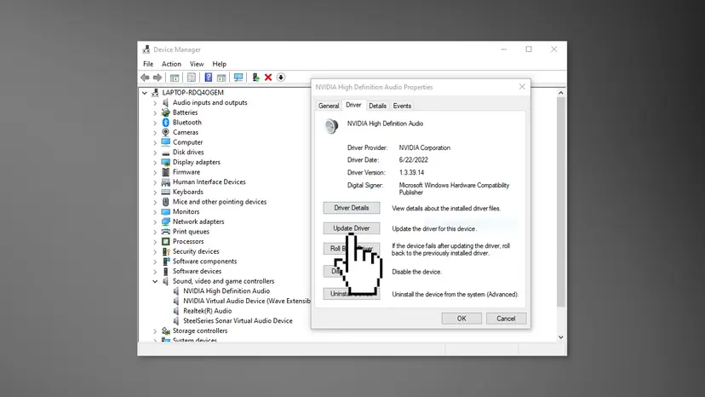Click the red X uninstall device icon

(x=268, y=78)
